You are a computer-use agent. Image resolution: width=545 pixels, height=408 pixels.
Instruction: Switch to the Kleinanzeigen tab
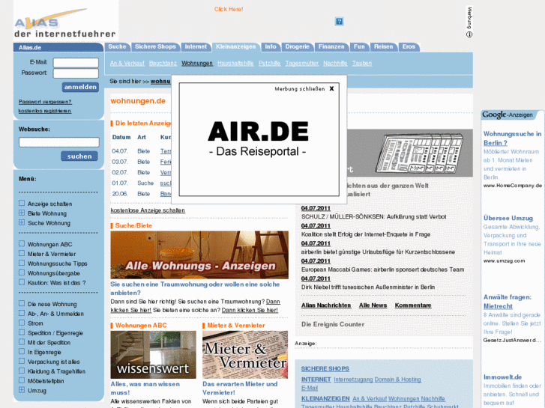235,47
